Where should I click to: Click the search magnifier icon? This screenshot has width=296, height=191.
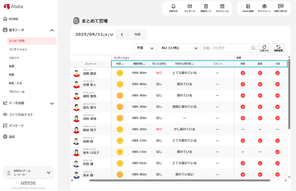click(x=253, y=48)
